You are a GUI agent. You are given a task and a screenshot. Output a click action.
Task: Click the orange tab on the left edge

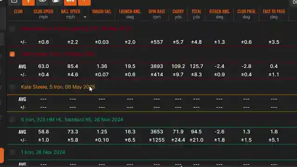point(2,155)
